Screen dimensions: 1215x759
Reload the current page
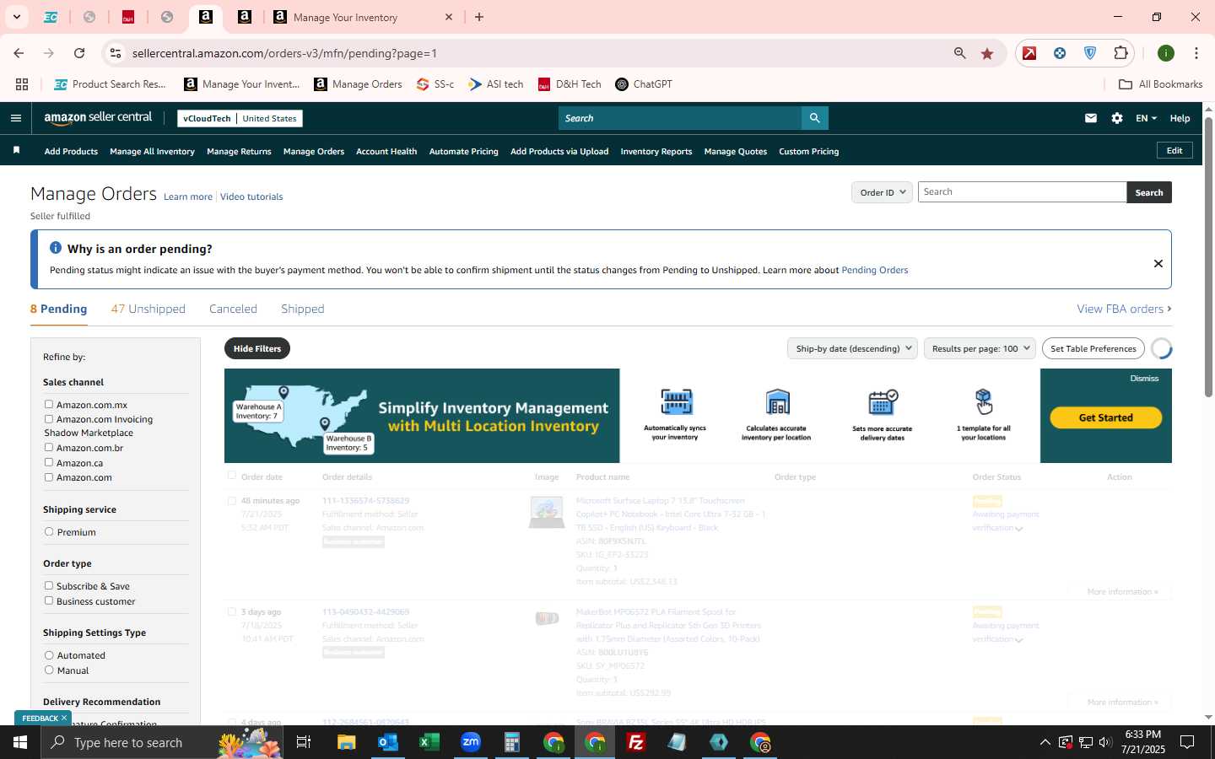79,53
